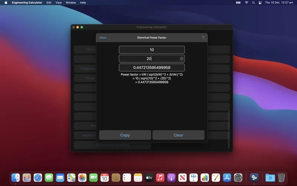
Task: Clear the kVAr field with the X icon
Action: [x=182, y=59]
